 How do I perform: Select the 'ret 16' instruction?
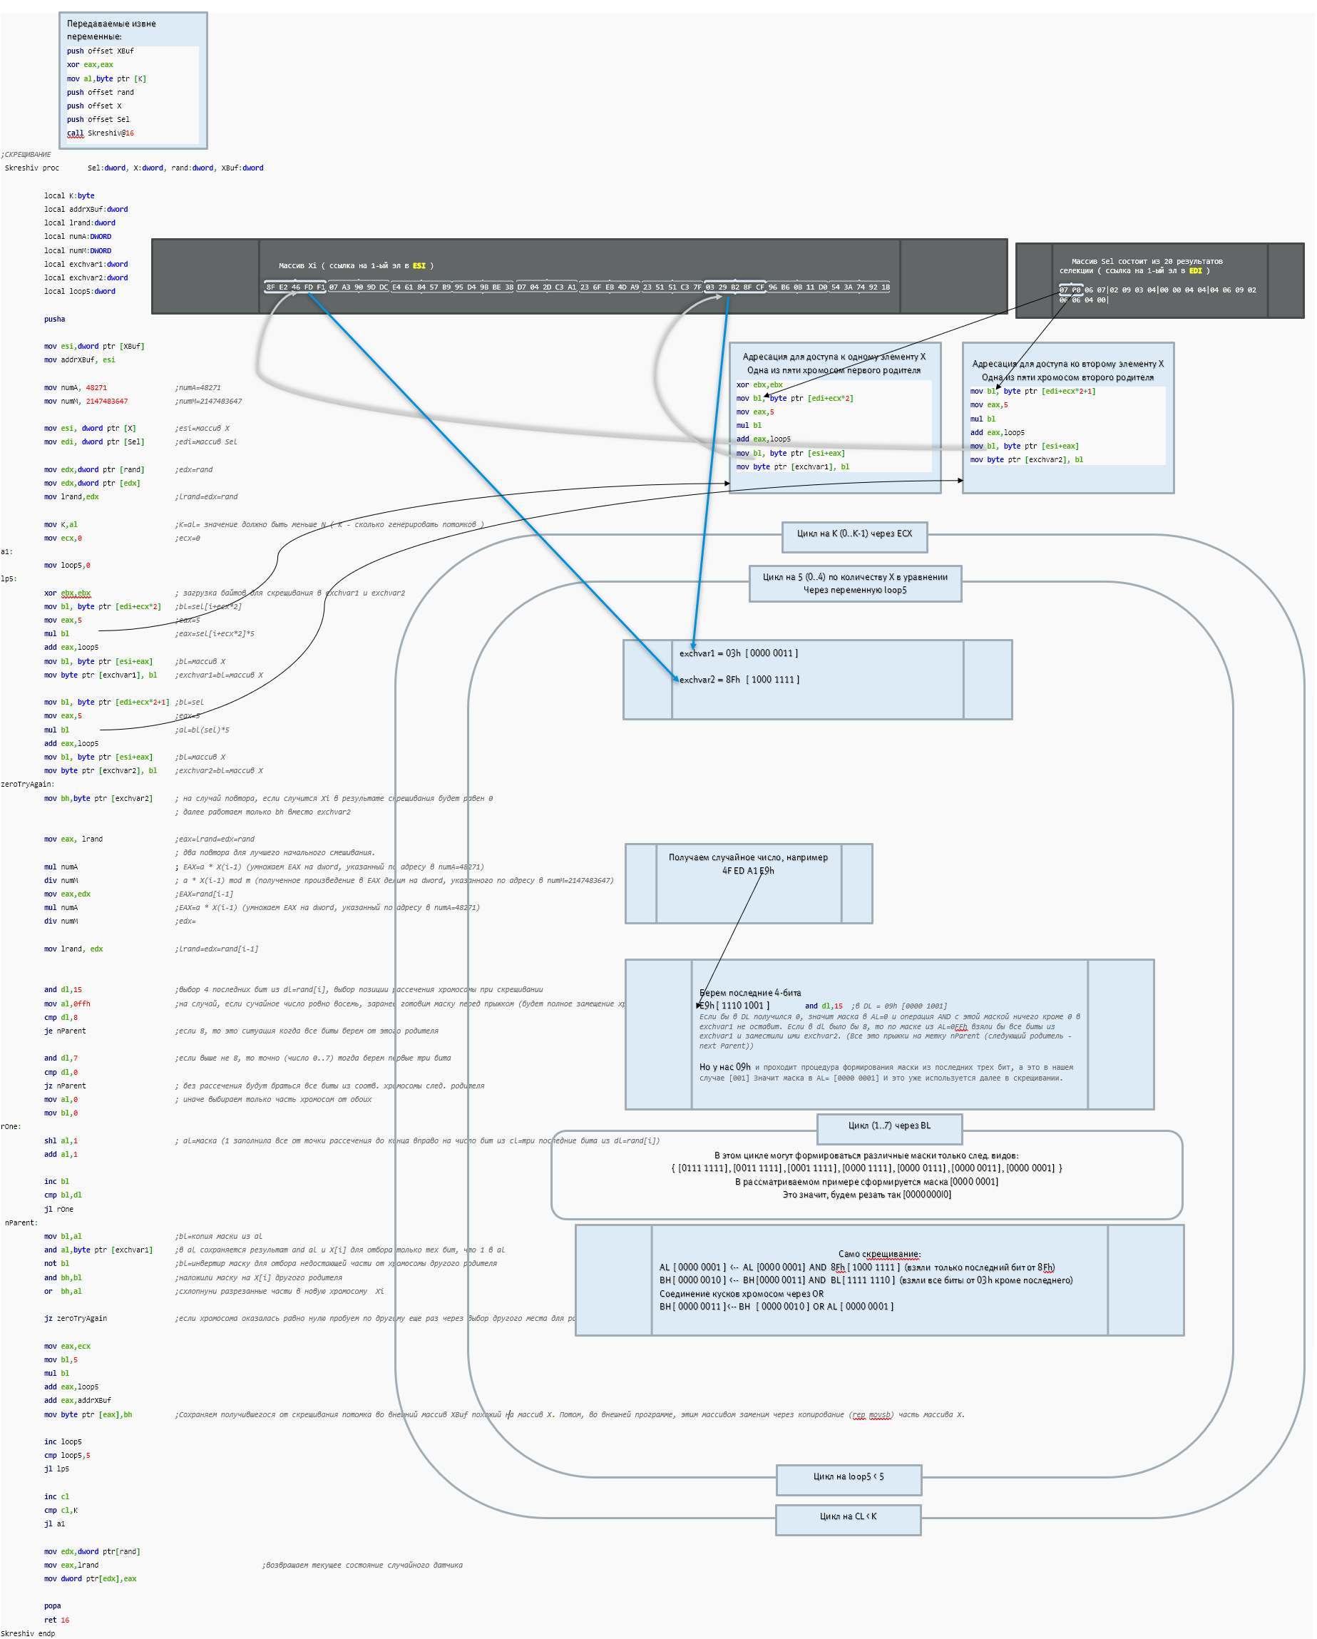point(57,1620)
